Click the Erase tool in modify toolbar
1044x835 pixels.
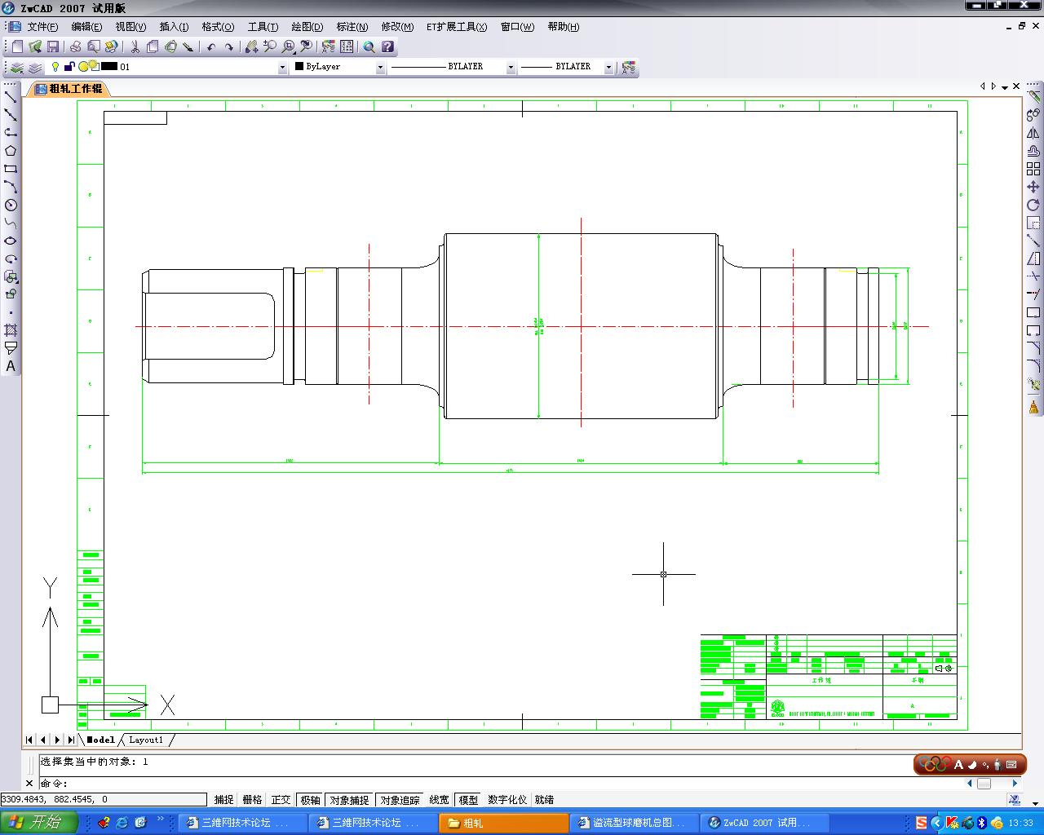pyautogui.click(x=1033, y=96)
